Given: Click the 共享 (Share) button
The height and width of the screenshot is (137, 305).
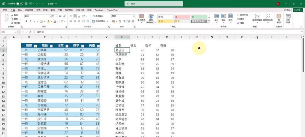Looking at the screenshot, I should coord(298,10).
